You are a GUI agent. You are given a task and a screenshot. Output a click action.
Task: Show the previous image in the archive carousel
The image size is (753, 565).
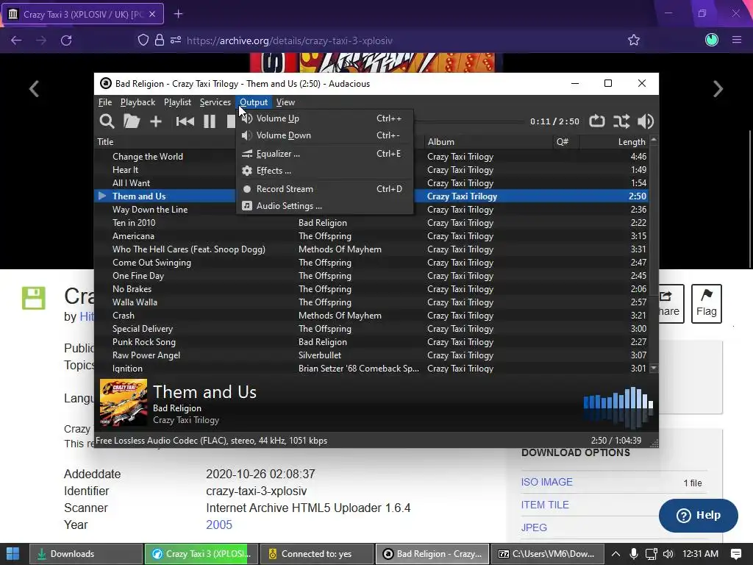point(34,89)
